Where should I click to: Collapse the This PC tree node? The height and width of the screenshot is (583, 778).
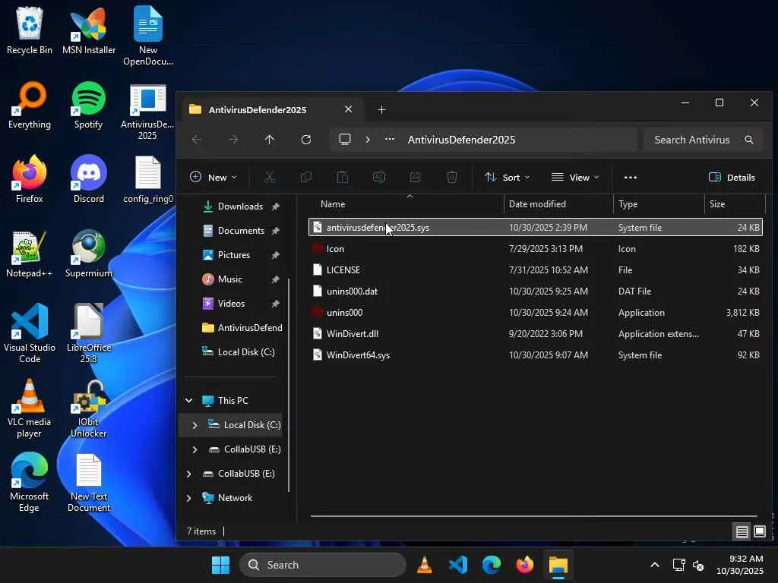tap(188, 401)
